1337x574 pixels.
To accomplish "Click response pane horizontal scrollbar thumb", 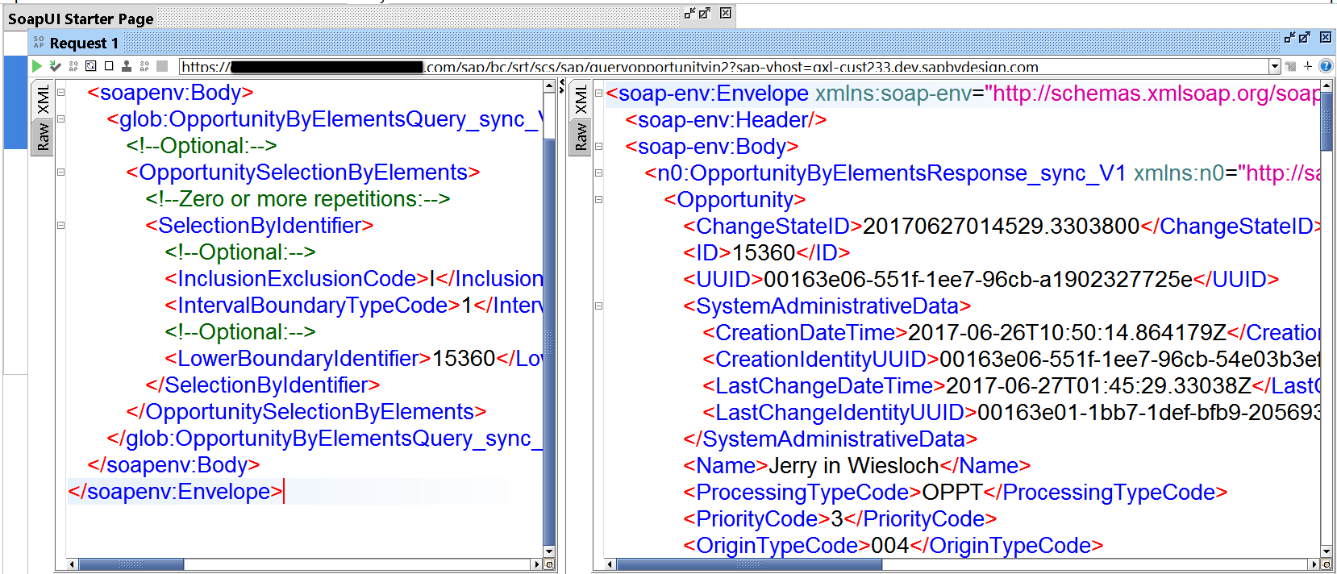I will [748, 564].
